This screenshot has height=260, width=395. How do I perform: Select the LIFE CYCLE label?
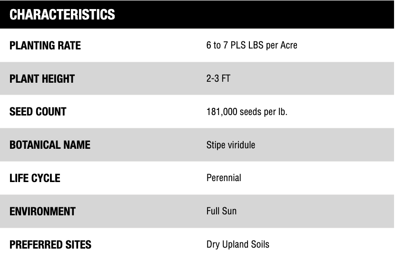(x=35, y=178)
